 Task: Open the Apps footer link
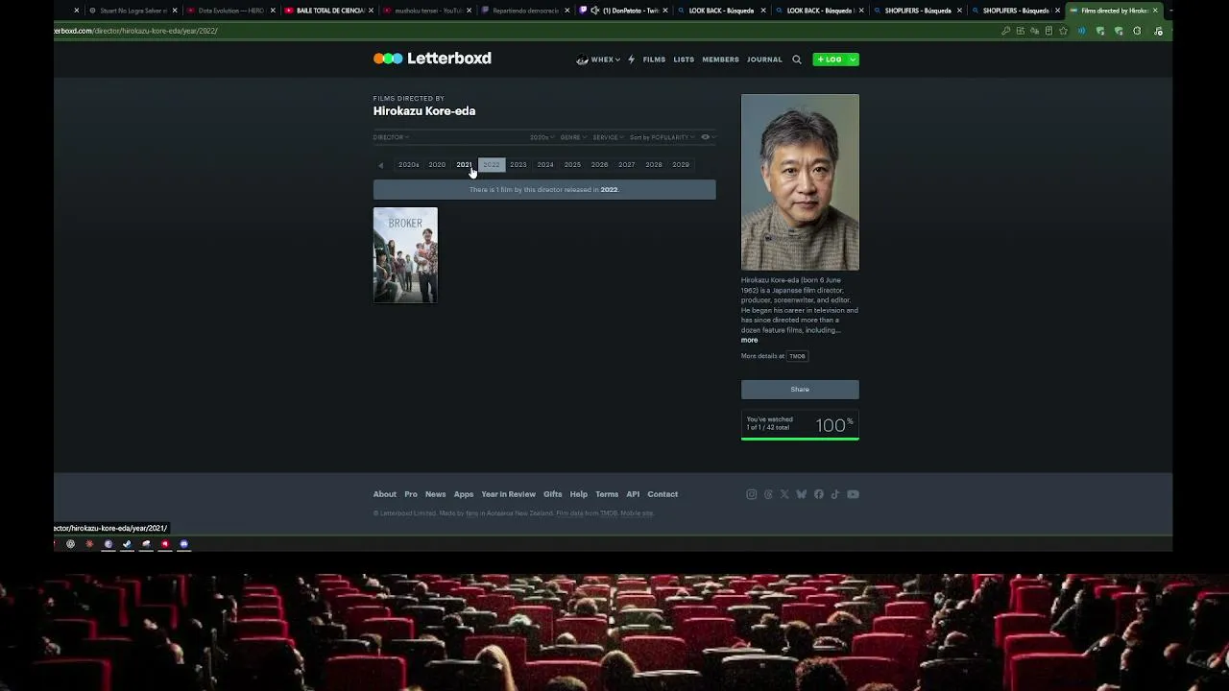tap(464, 494)
